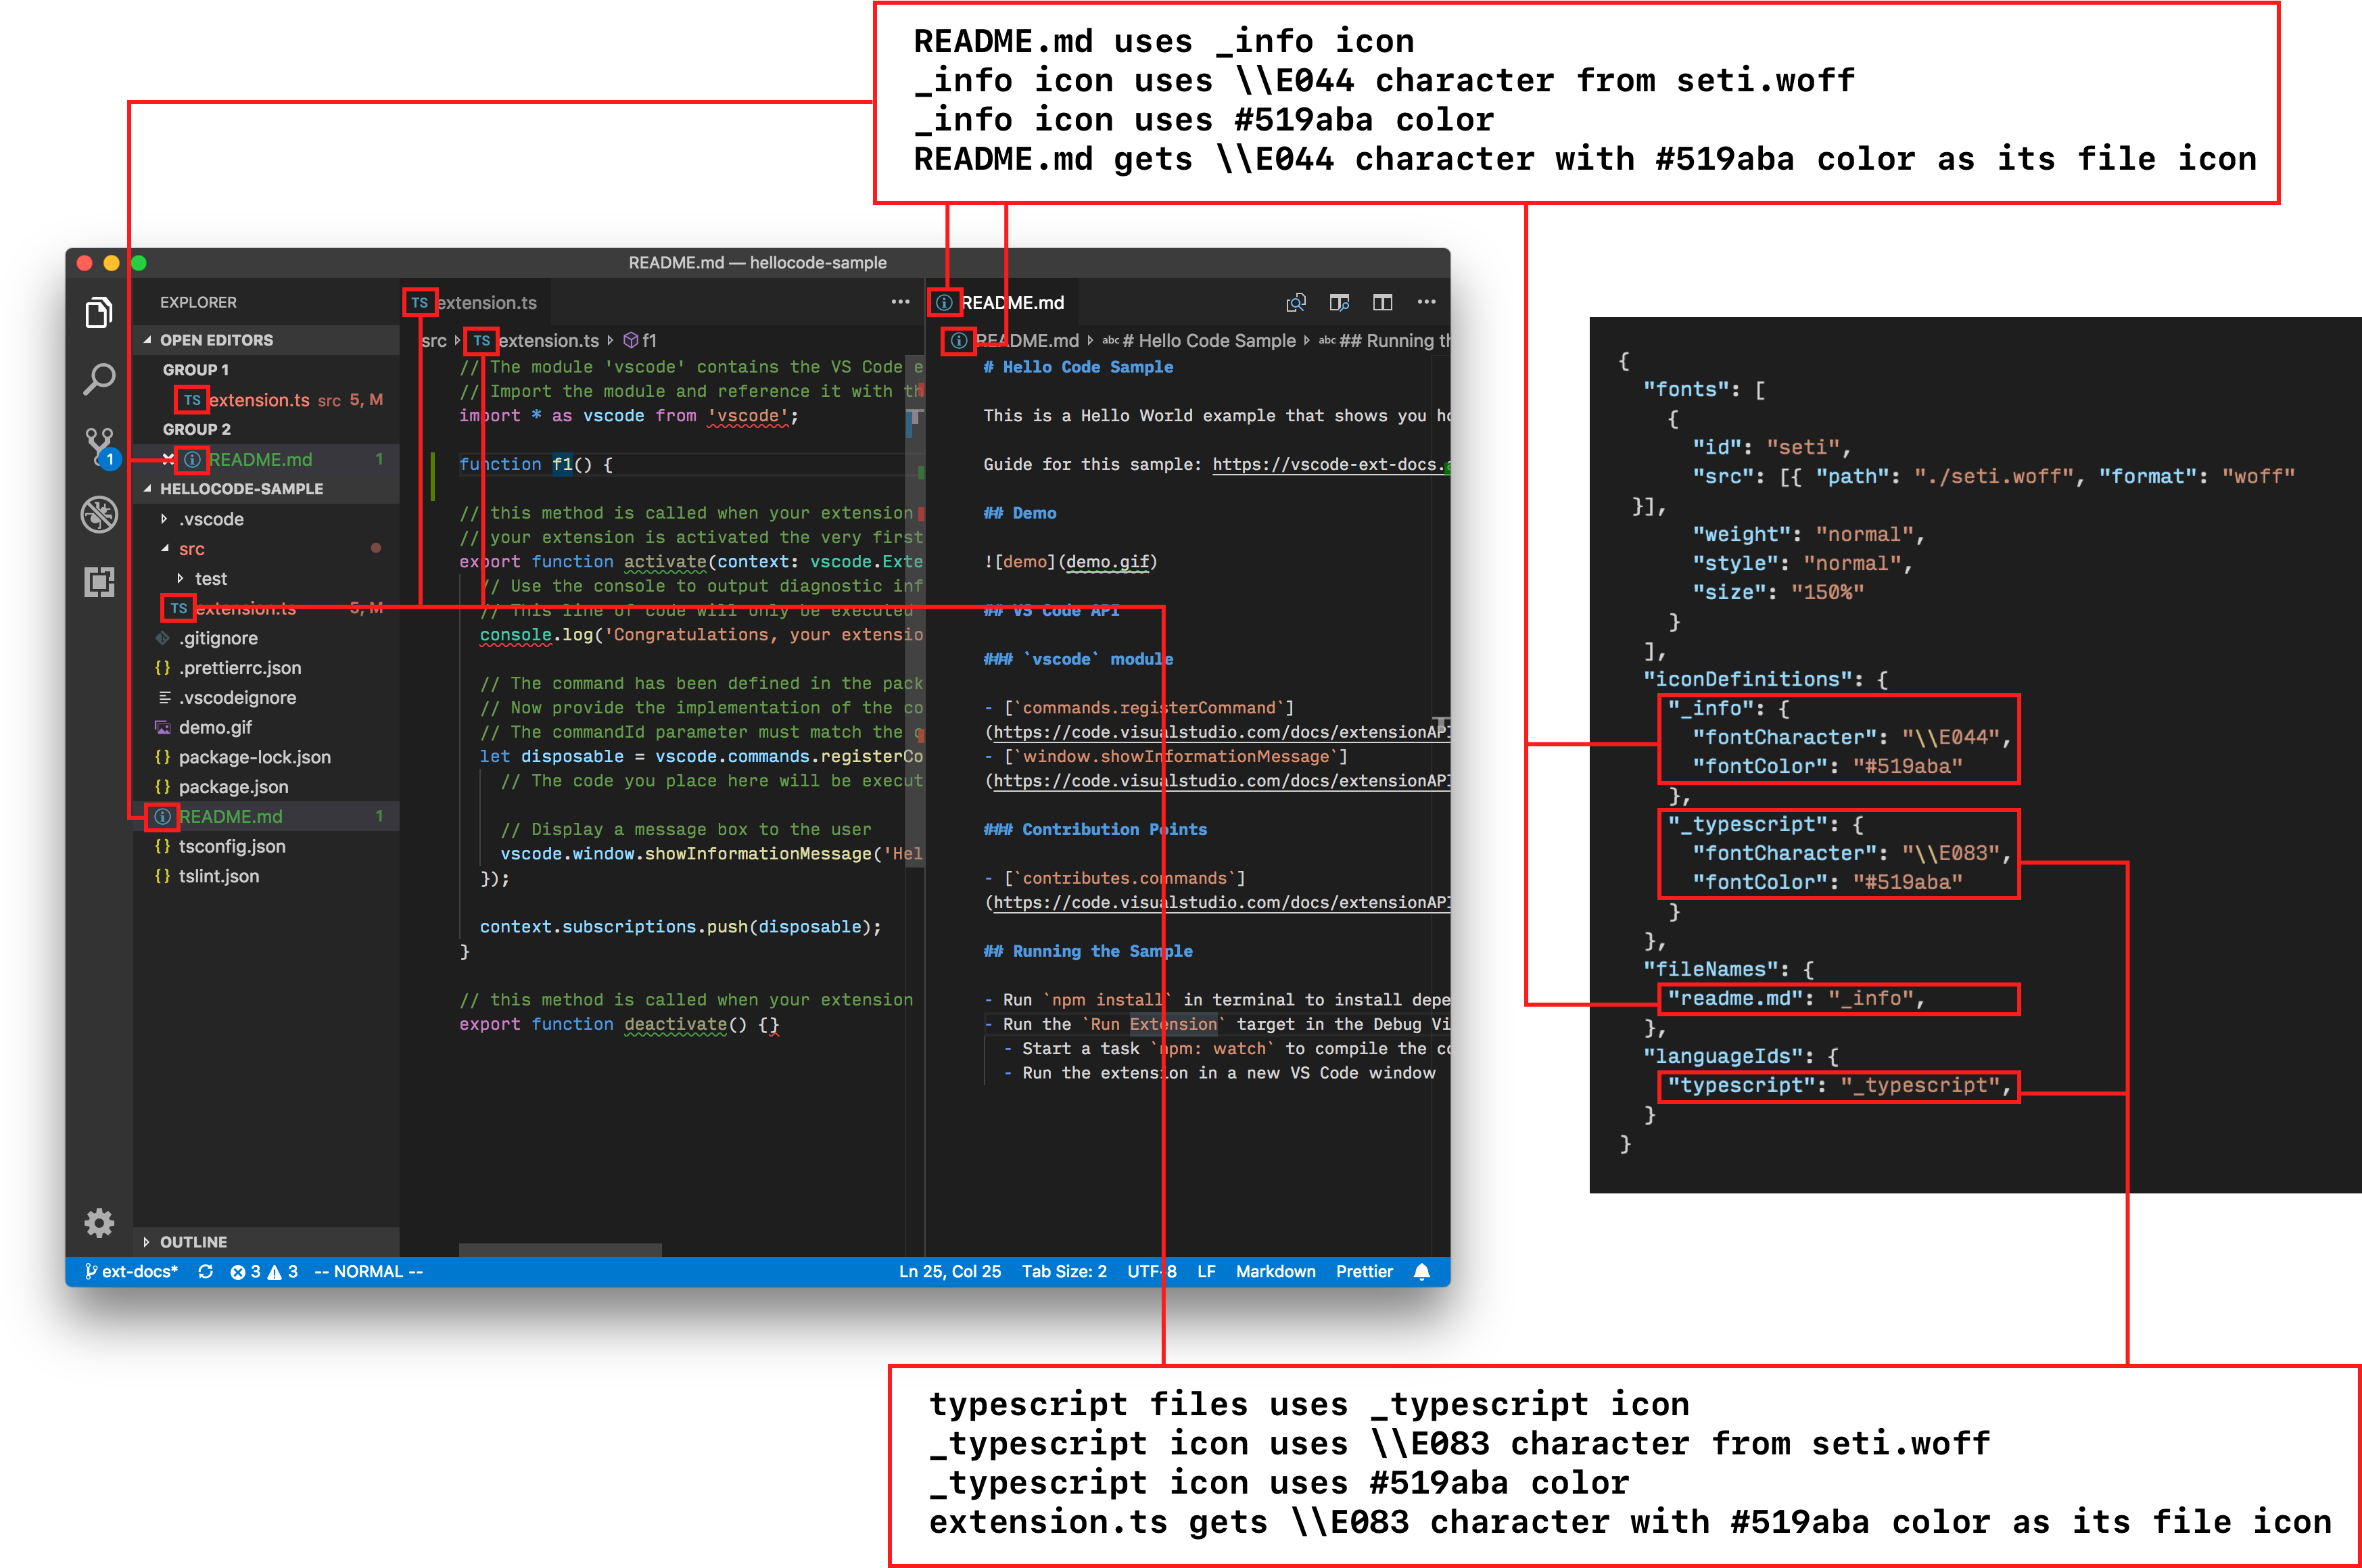Open the tsconfig.json file

(266, 846)
